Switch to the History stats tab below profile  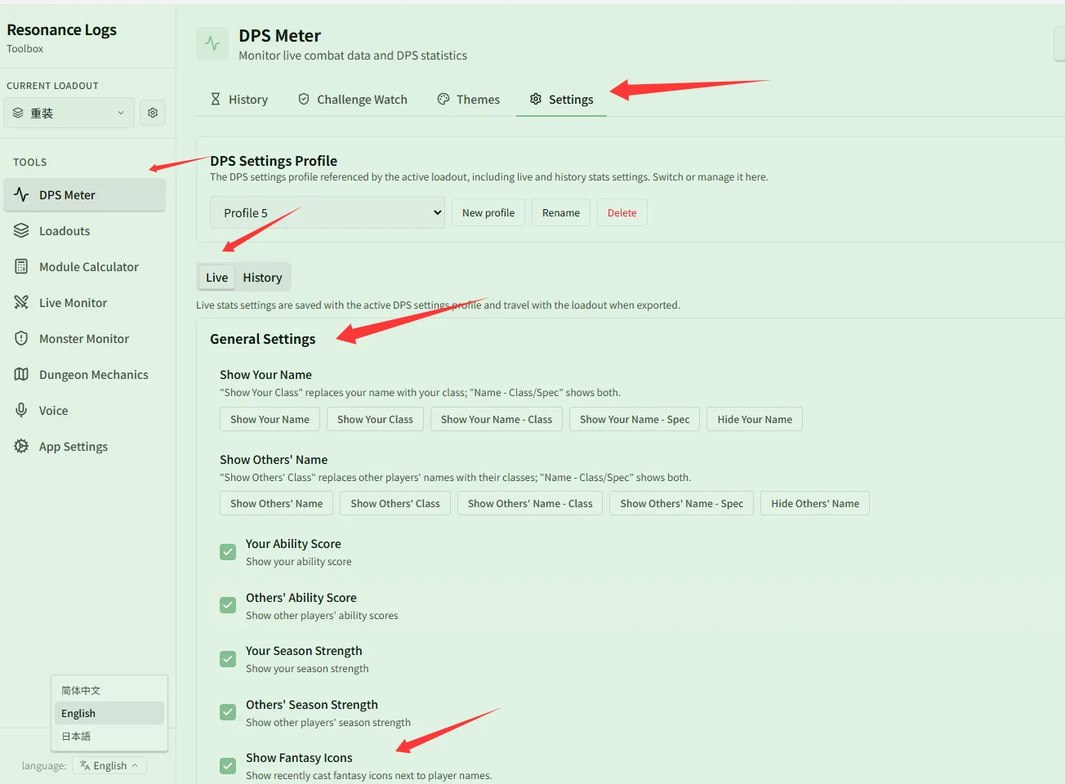coord(262,277)
